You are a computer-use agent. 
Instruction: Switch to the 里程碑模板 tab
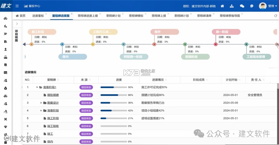tap(136, 16)
